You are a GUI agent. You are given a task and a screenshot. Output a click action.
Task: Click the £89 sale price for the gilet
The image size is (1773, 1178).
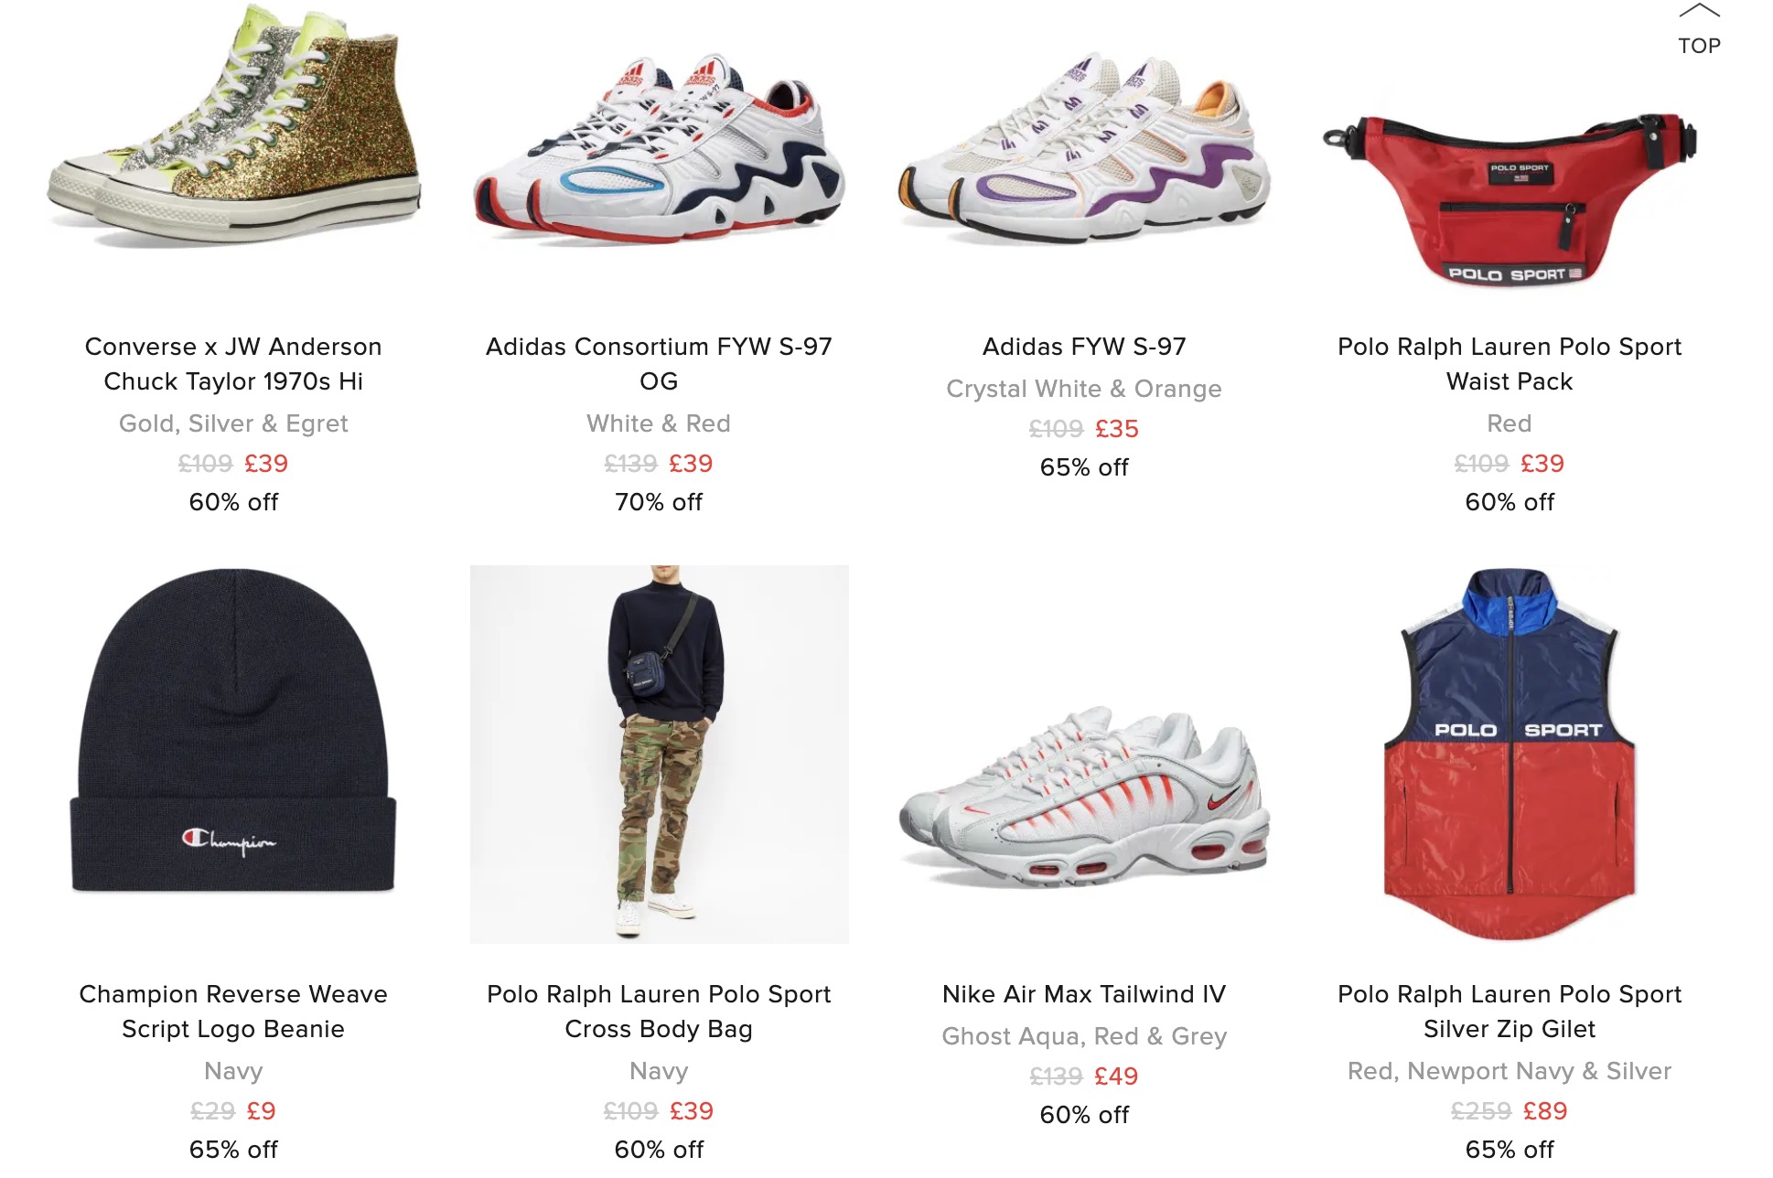click(1545, 1111)
